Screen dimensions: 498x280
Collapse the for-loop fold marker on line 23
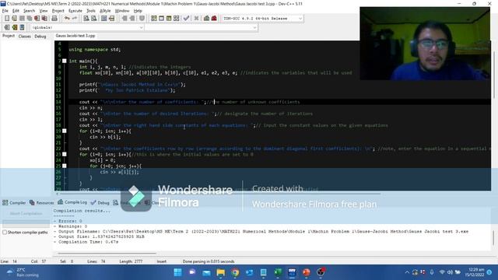coord(64,154)
